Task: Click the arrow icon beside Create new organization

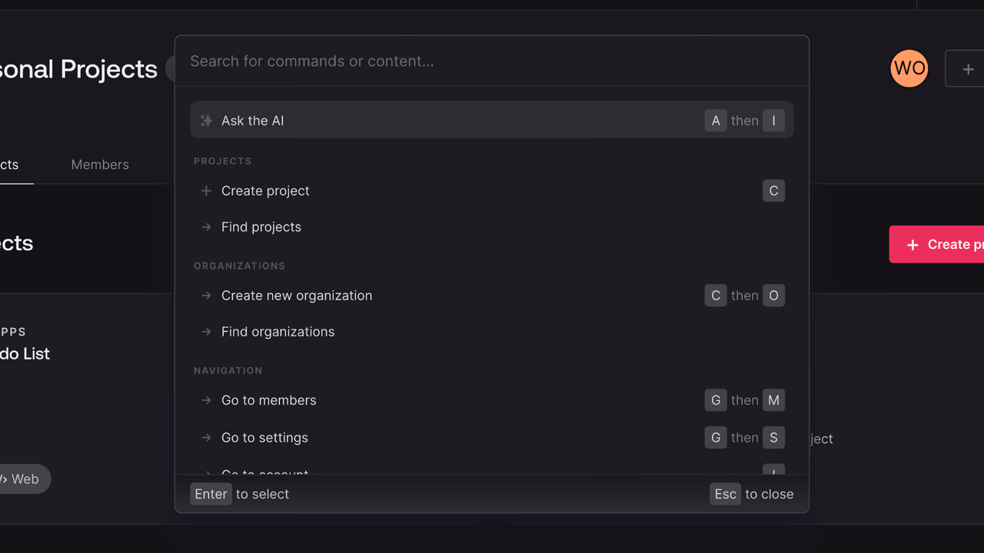Action: click(206, 296)
